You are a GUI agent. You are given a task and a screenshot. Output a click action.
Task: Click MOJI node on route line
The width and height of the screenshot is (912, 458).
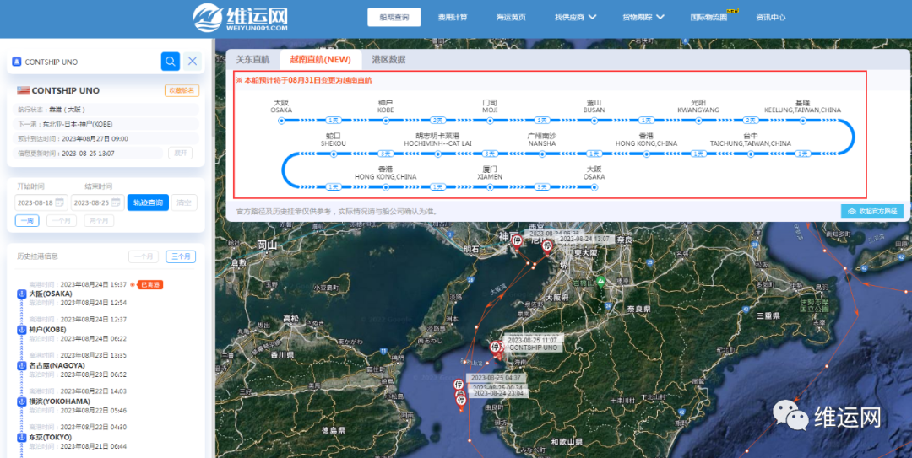490,121
